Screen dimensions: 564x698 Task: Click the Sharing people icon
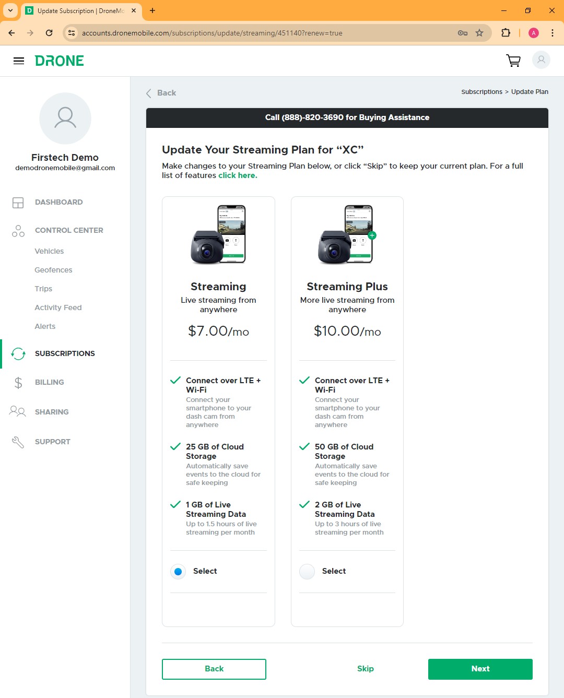(x=17, y=412)
